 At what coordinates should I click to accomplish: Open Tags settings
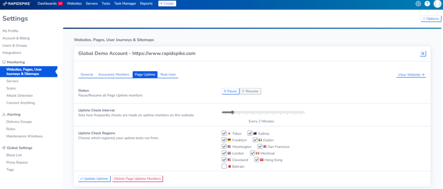[10, 170]
